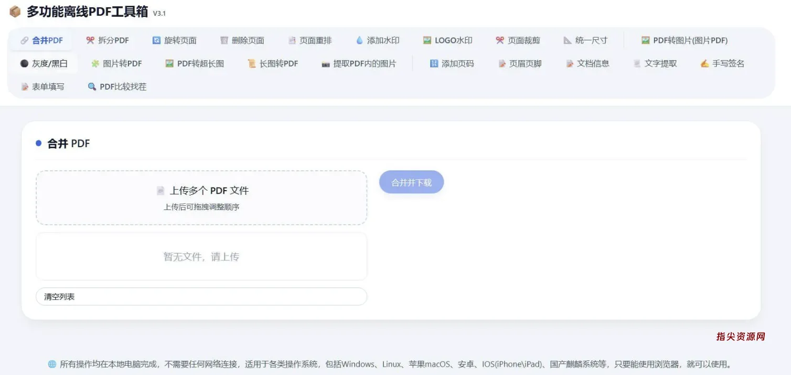Click the memo icon of 表单填写
The height and width of the screenshot is (375, 791).
24,87
